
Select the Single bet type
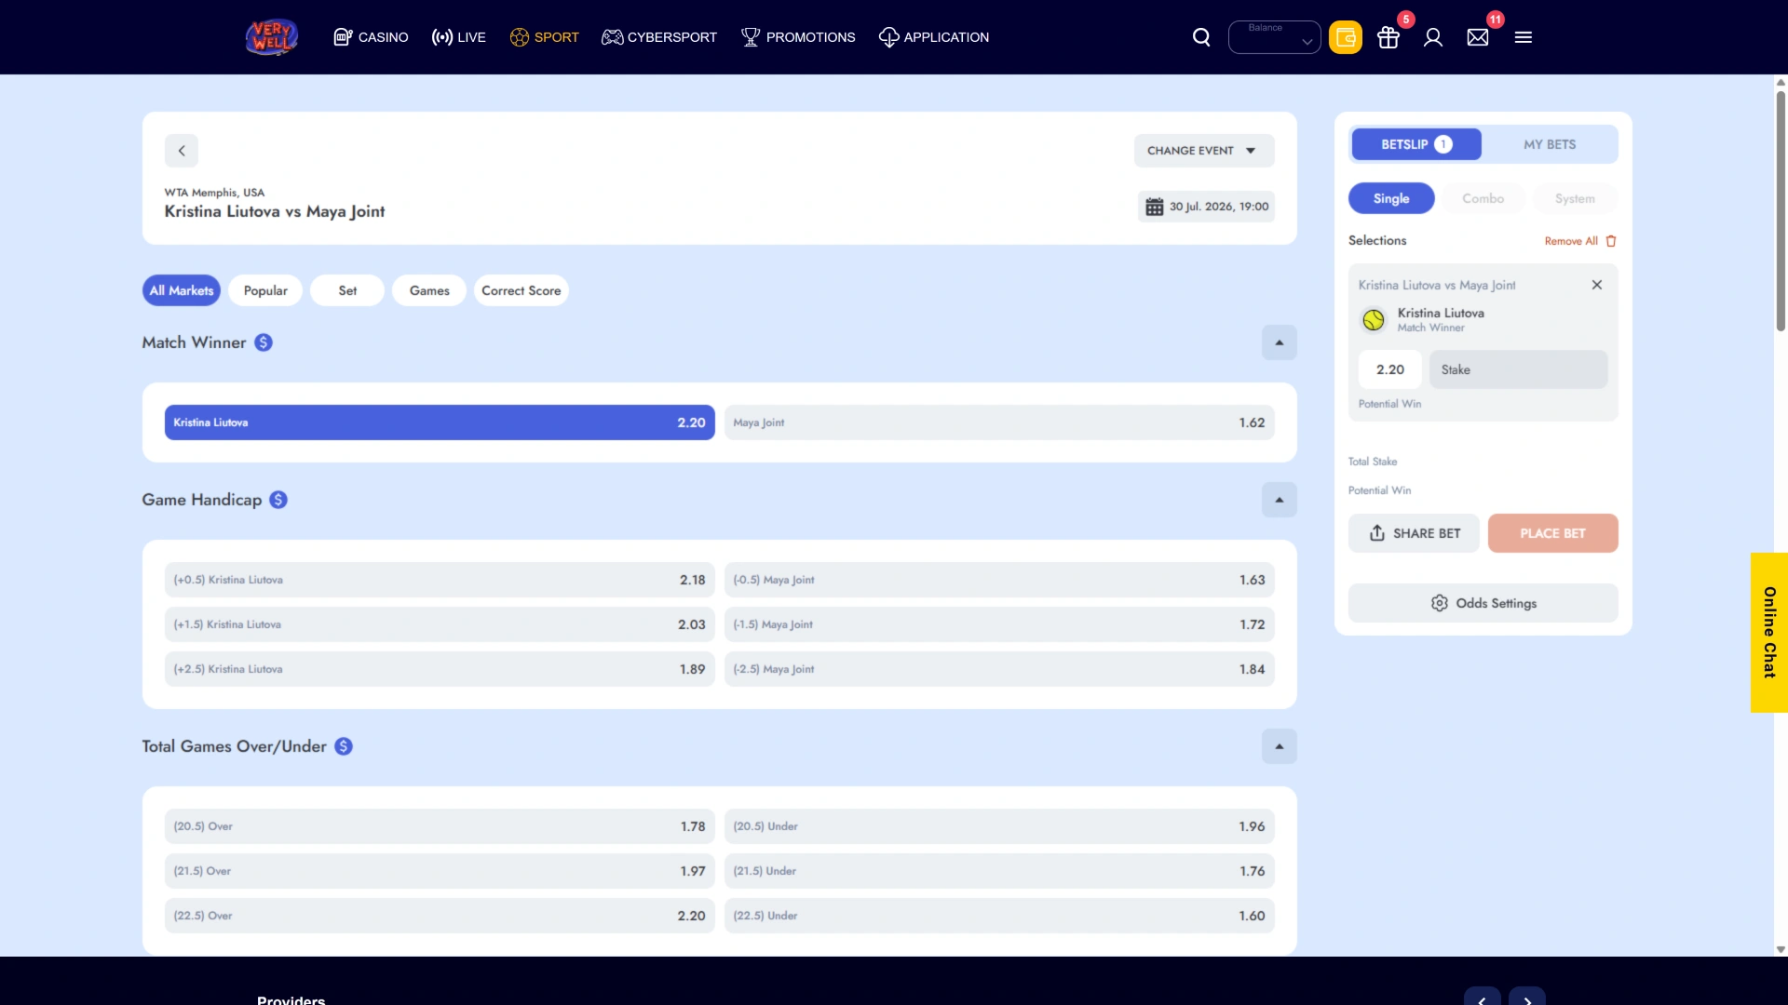[1391, 198]
